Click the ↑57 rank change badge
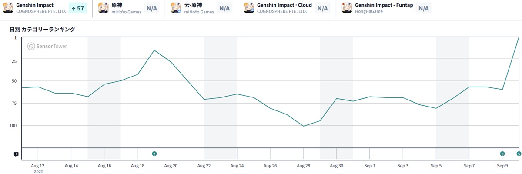The image size is (522, 174). (x=78, y=8)
